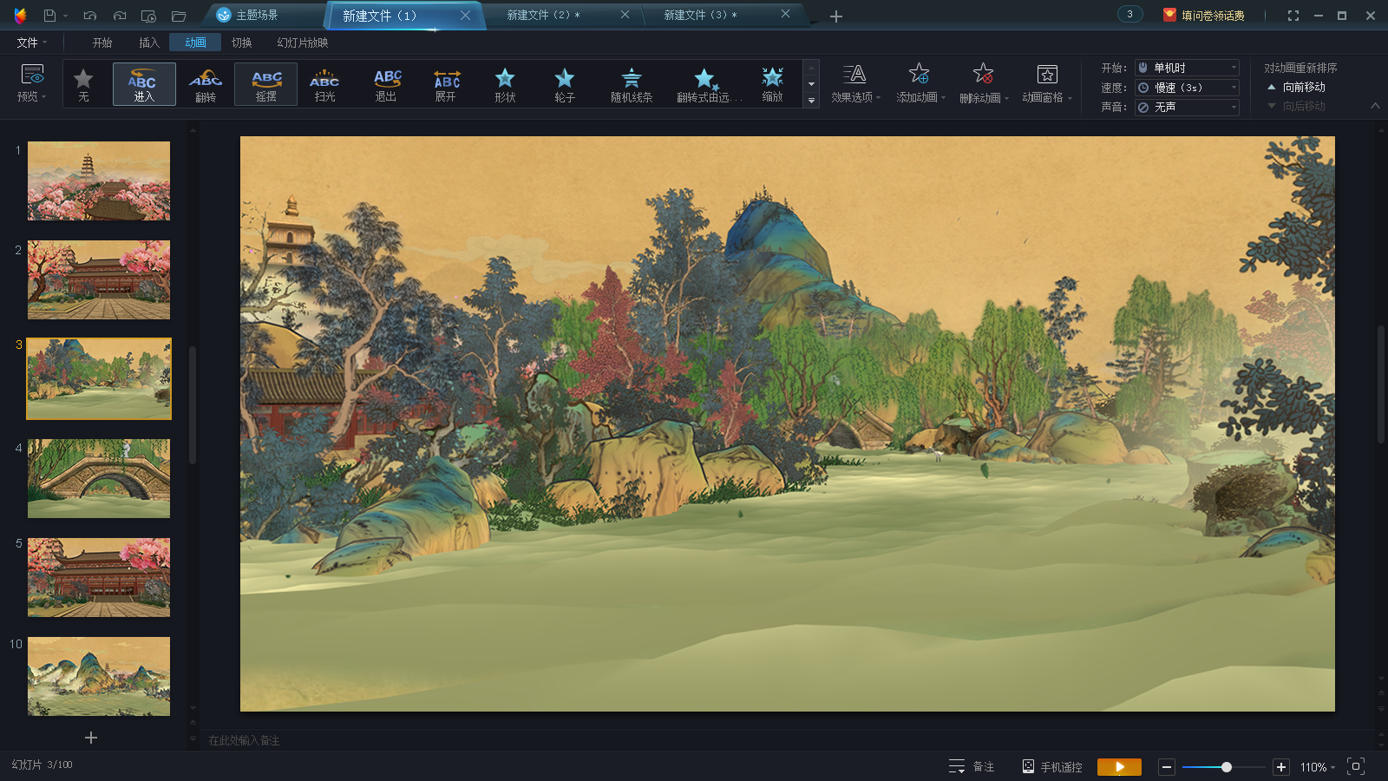Select the 随机线条 random lines animation
The height and width of the screenshot is (781, 1388).
(632, 85)
